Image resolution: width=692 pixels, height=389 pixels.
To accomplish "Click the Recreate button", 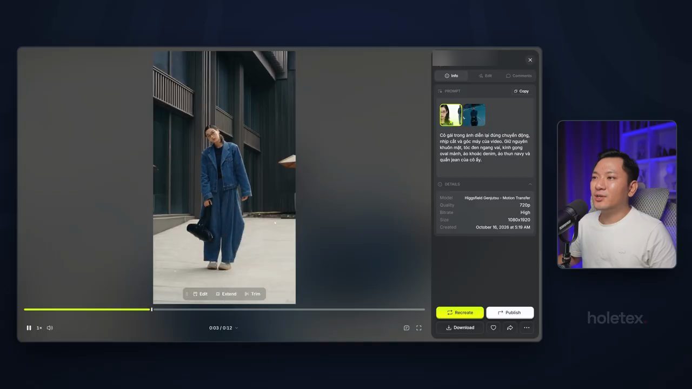I will tap(460, 312).
